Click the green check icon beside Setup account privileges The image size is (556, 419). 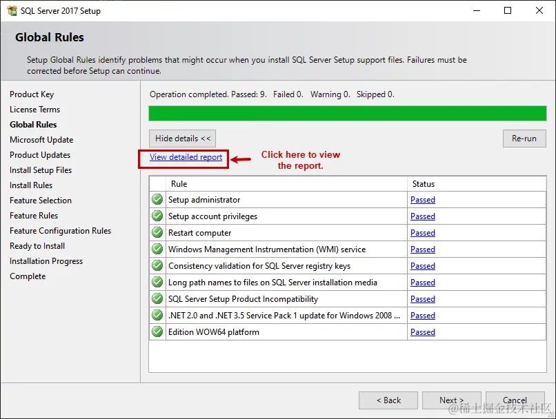pos(157,216)
